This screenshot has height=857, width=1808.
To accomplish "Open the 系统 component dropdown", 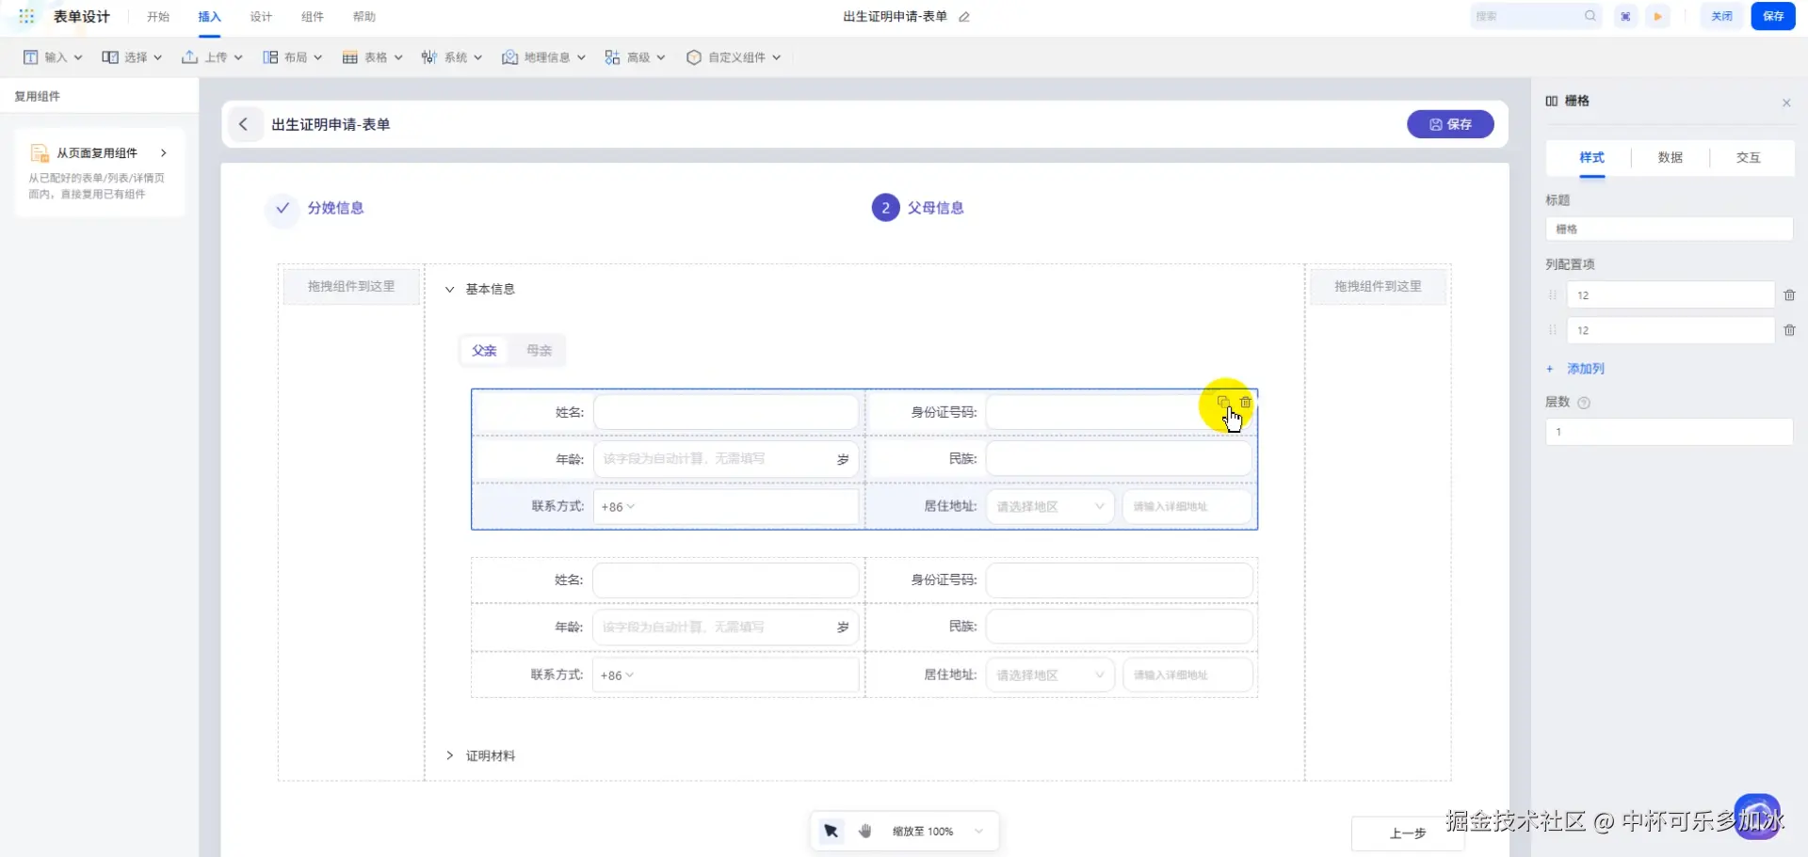I will 452,57.
